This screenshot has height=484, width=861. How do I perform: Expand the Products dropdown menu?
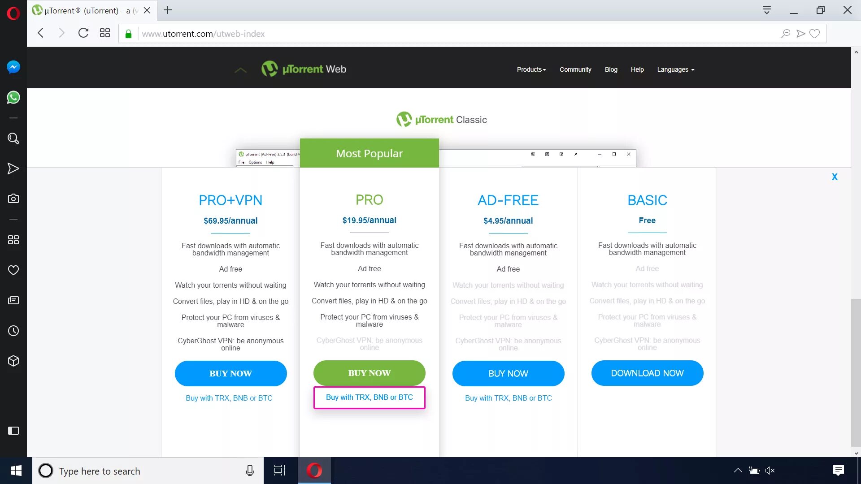531,69
